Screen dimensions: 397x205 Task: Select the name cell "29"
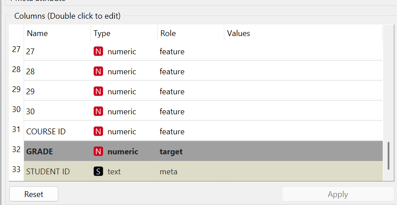pyautogui.click(x=57, y=91)
